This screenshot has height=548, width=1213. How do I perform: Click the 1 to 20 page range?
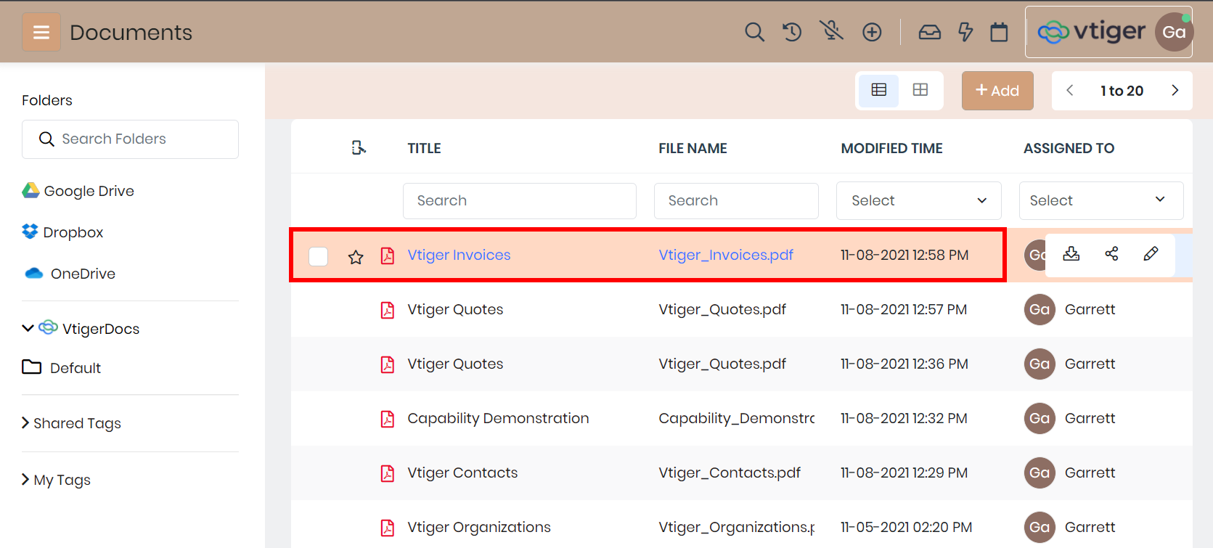coord(1122,91)
